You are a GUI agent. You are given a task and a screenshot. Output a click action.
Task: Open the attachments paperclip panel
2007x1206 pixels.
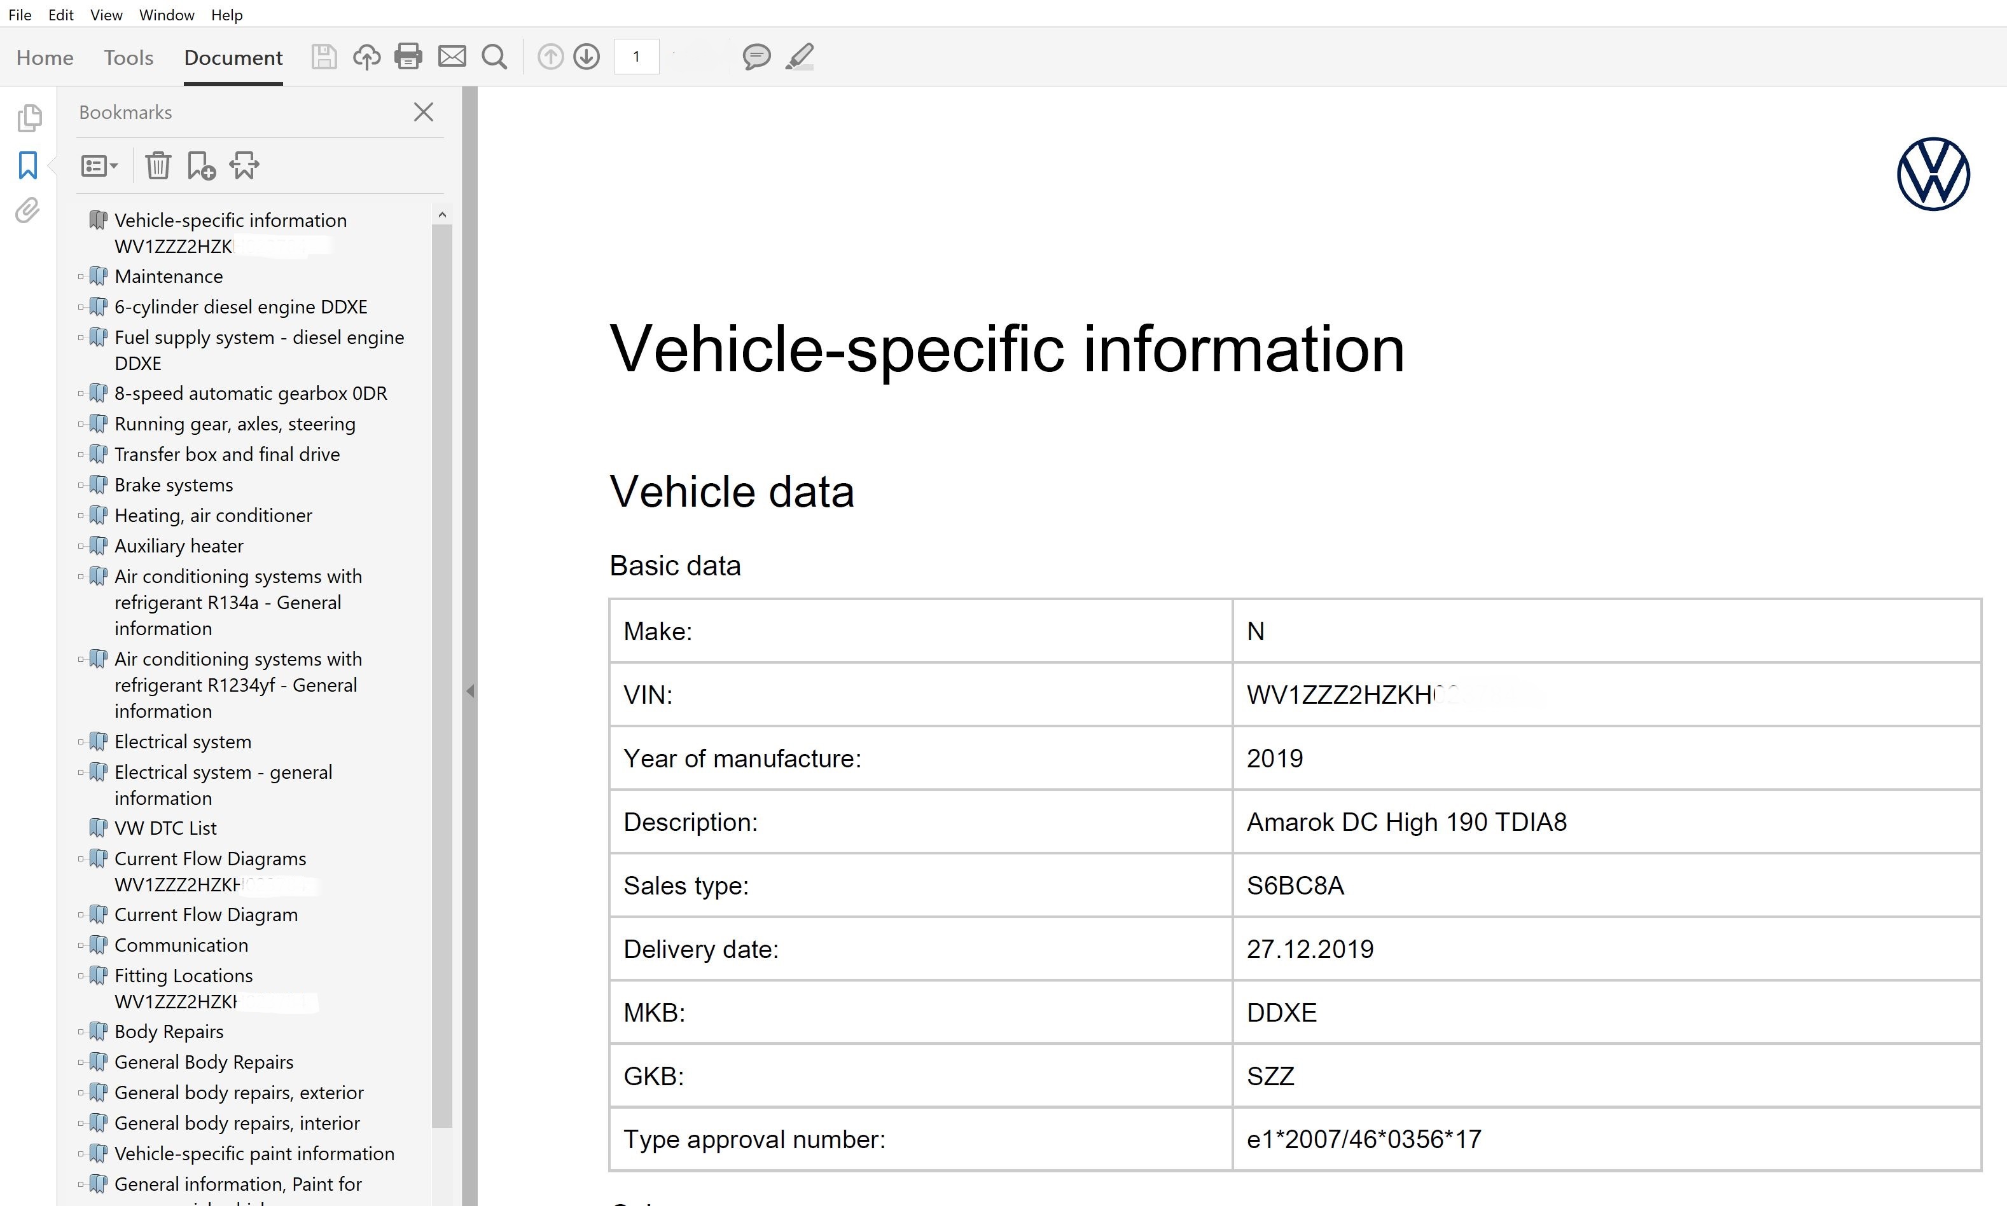click(27, 211)
